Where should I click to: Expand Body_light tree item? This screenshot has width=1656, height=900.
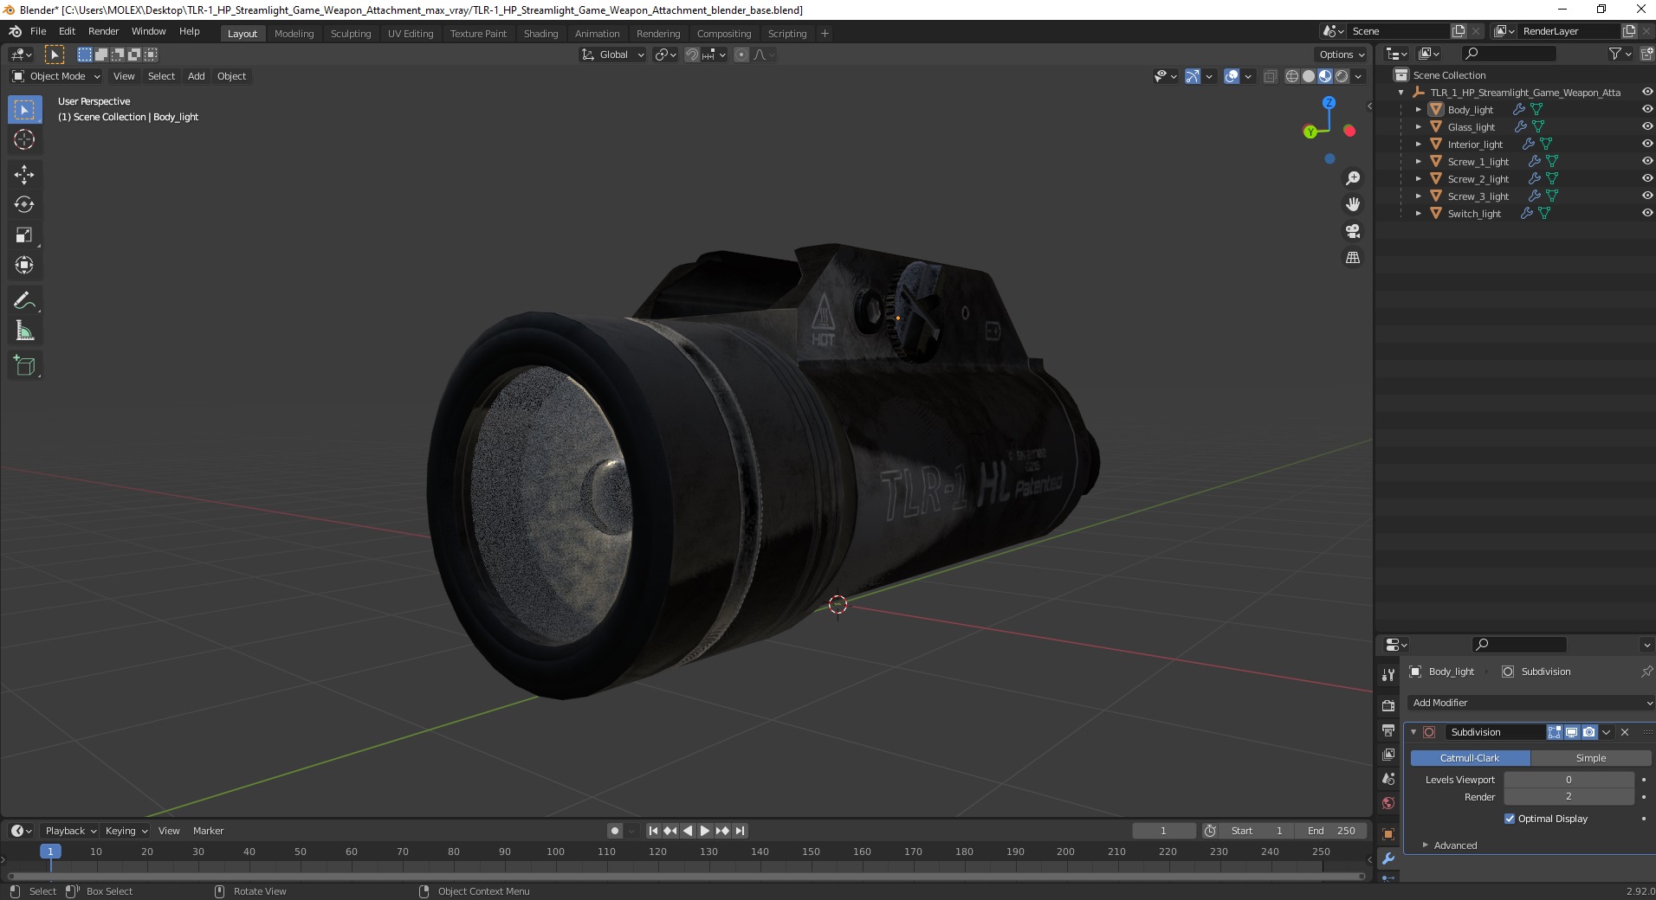coord(1418,110)
